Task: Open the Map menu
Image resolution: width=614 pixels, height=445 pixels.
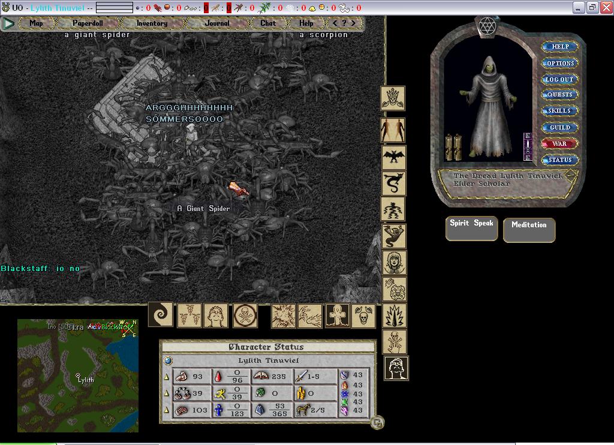Action: pyautogui.click(x=36, y=23)
